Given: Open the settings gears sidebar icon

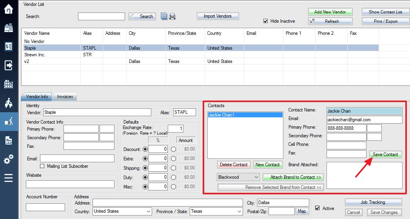Looking at the screenshot, I should pos(9,159).
